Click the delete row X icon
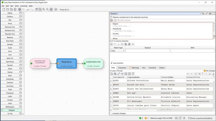 [133, 44]
